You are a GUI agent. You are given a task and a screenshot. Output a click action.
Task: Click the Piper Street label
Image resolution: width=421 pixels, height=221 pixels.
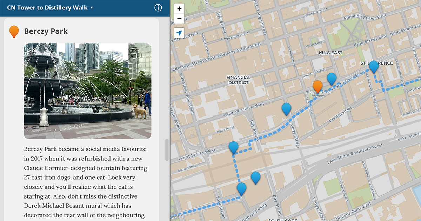pos(225,130)
